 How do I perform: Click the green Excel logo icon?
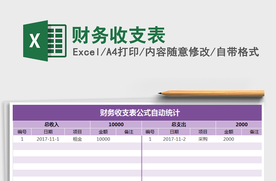click(45, 41)
